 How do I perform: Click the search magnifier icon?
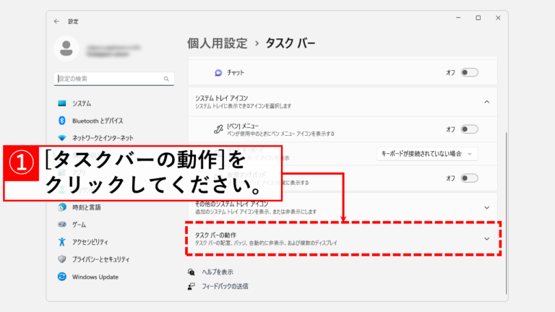[x=166, y=79]
